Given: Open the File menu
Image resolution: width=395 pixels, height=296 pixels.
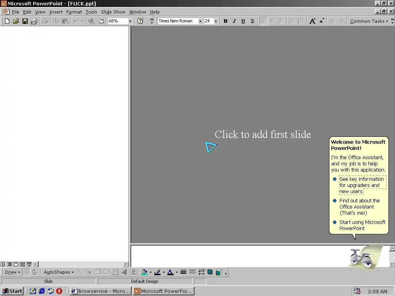Looking at the screenshot, I should tap(15, 12).
